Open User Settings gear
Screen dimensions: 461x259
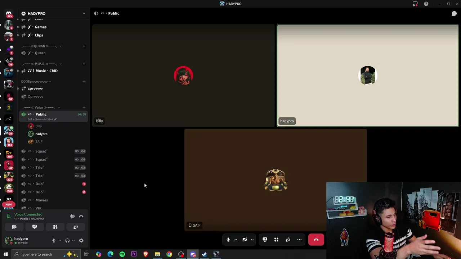pyautogui.click(x=81, y=241)
